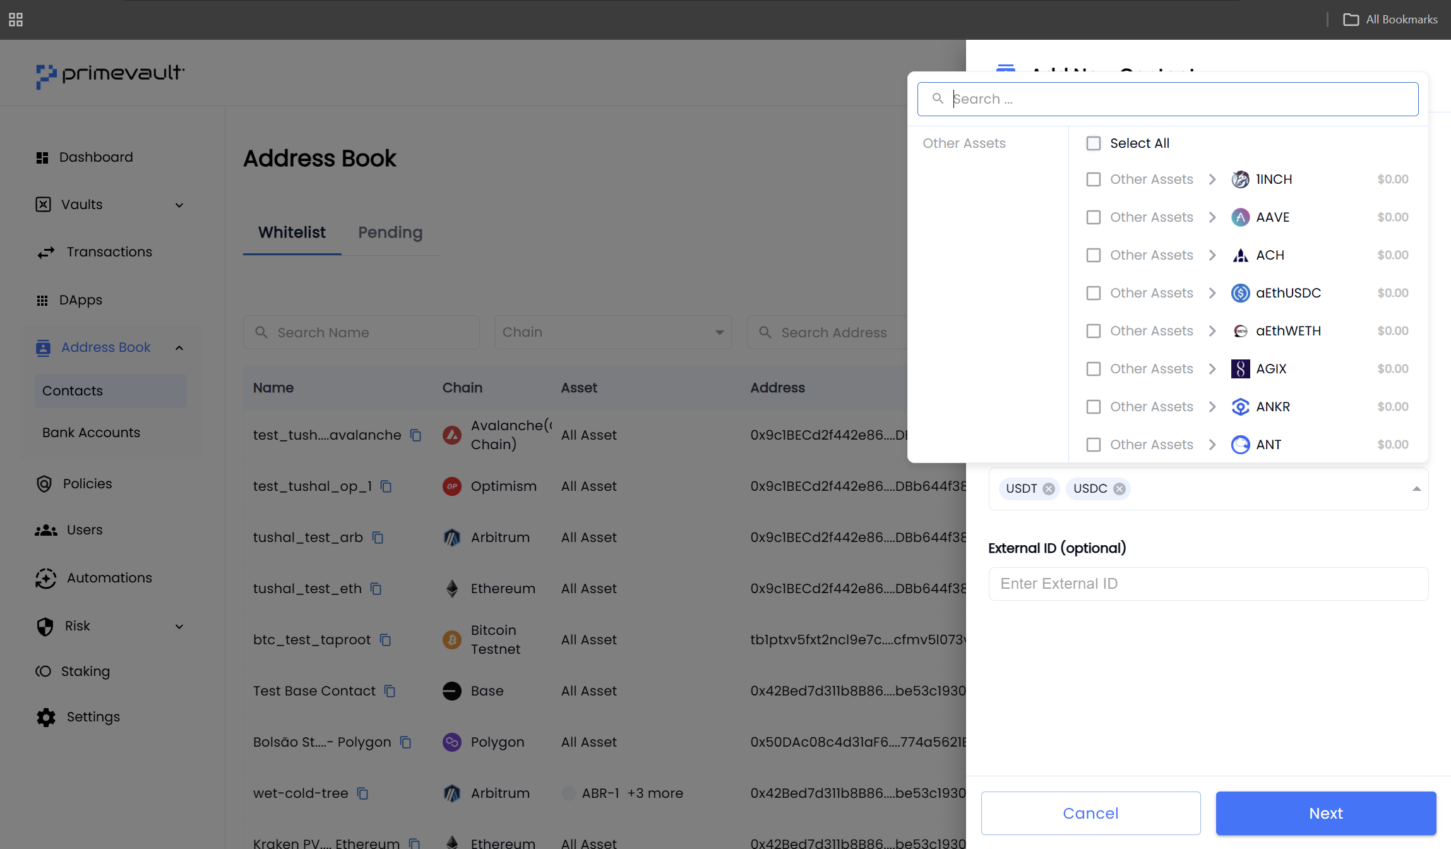Check the AAVE asset checkbox
The width and height of the screenshot is (1451, 849).
point(1094,217)
